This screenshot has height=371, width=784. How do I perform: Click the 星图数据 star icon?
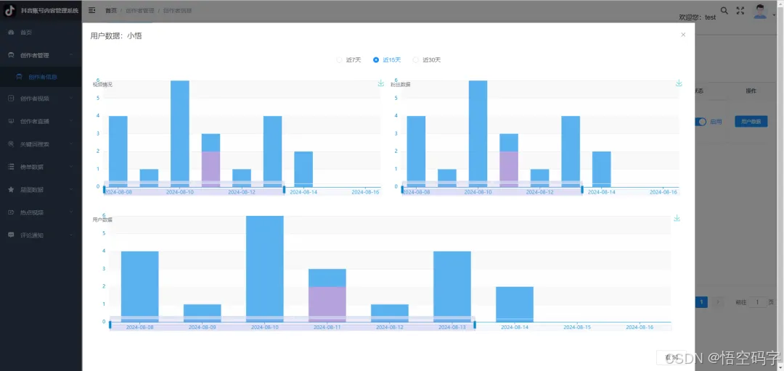(11, 190)
